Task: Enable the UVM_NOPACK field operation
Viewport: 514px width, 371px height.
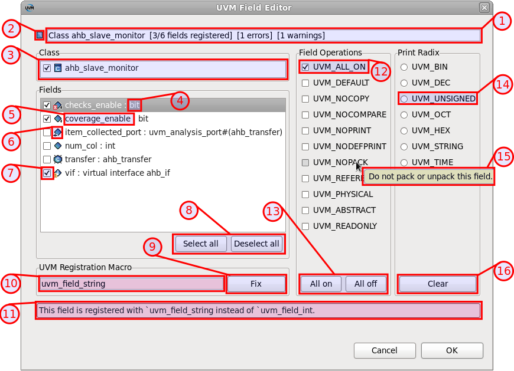Action: point(305,162)
